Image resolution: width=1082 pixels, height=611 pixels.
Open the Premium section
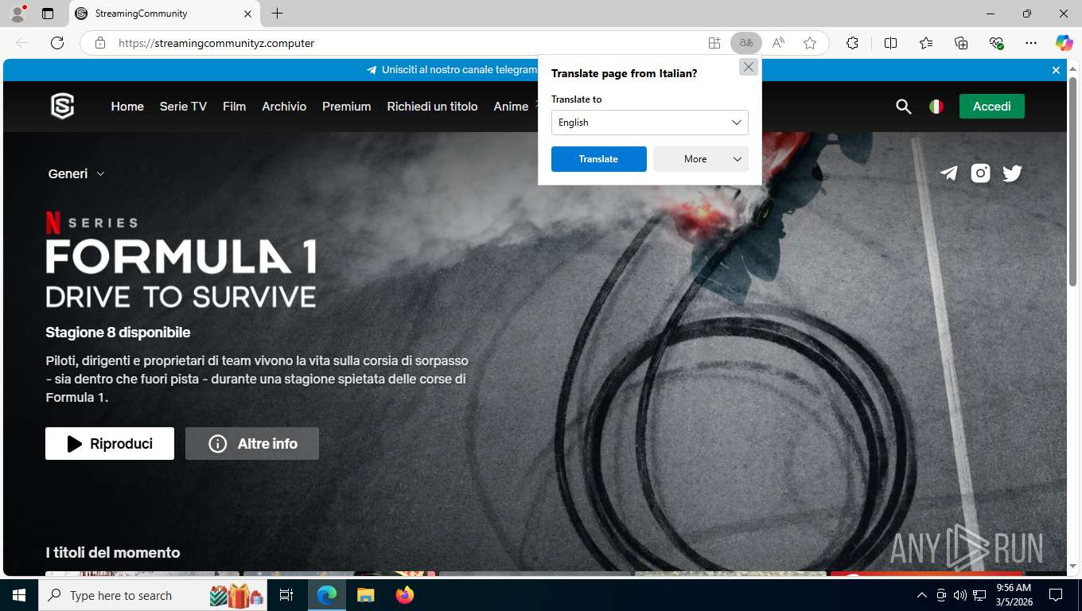(346, 107)
